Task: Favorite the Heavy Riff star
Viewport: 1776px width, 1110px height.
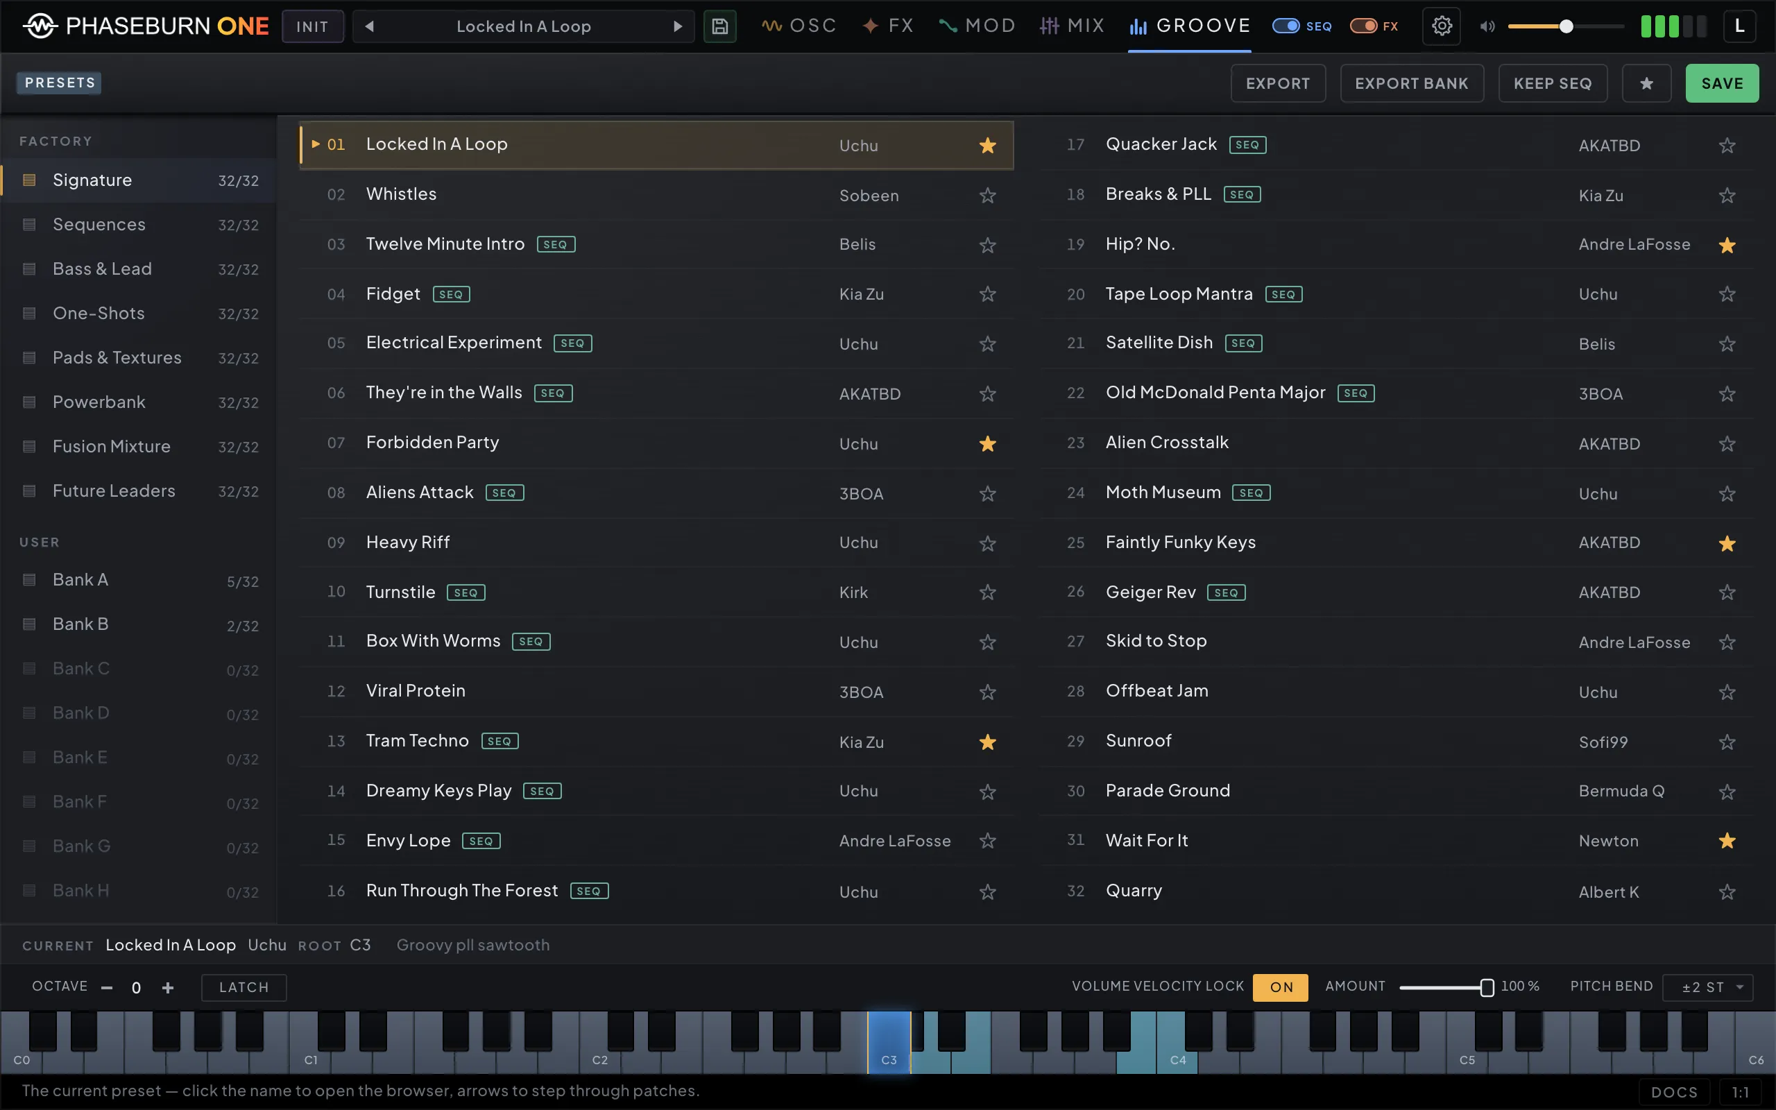Action: click(x=988, y=543)
